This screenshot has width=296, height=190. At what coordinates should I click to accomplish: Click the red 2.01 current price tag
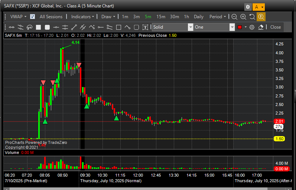pyautogui.click(x=279, y=121)
